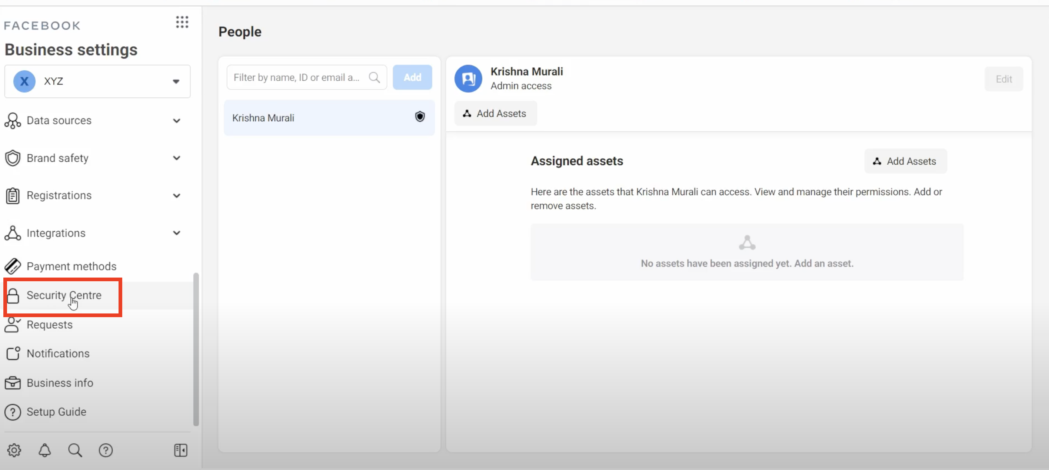
Task: Open the XYZ business account dropdown
Action: (x=97, y=81)
